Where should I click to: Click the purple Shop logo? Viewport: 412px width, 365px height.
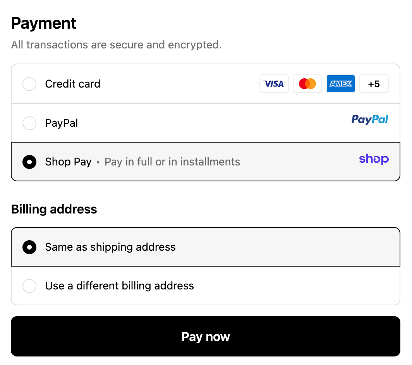click(x=374, y=159)
